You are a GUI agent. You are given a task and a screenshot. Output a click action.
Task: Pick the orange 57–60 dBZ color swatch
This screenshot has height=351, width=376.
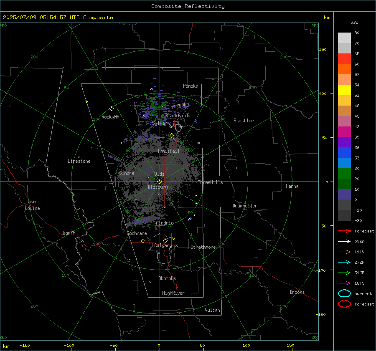pyautogui.click(x=344, y=69)
